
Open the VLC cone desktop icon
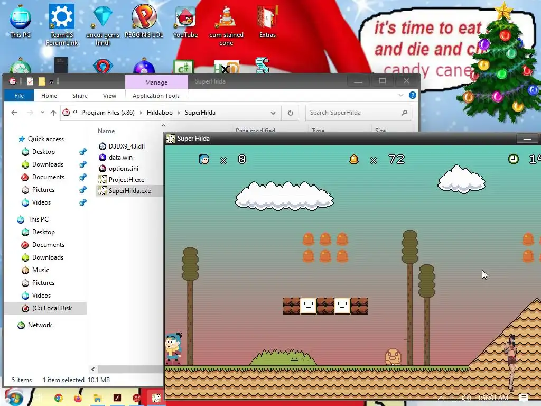(x=226, y=25)
